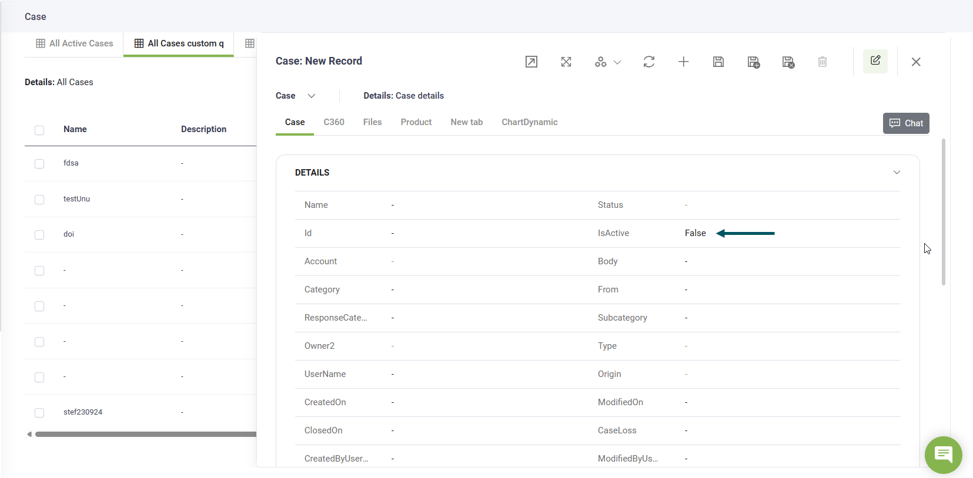The image size is (973, 478).
Task: Click the save and new icon
Action: [753, 62]
